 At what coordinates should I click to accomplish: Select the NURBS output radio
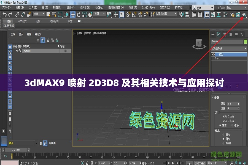(223, 143)
